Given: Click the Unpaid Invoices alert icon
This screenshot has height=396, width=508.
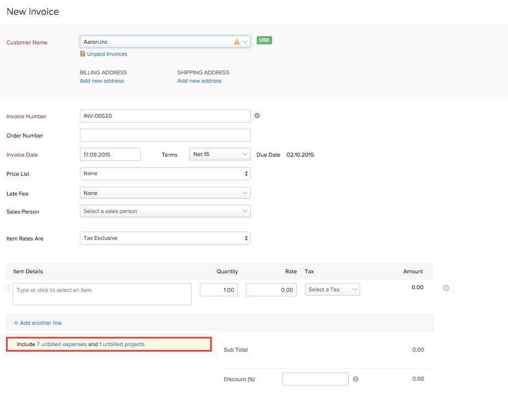Looking at the screenshot, I should pyautogui.click(x=83, y=54).
